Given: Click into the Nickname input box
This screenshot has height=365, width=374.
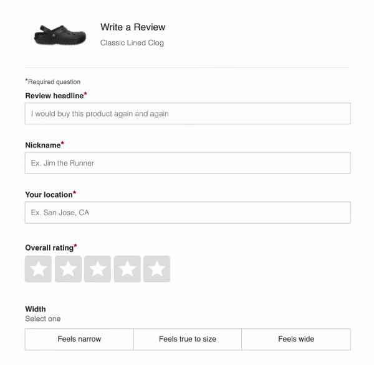Looking at the screenshot, I should pos(188,163).
